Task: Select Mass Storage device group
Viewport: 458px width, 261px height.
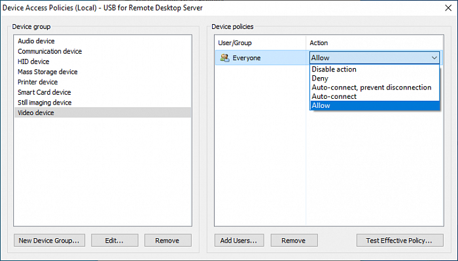Action: click(x=103, y=72)
